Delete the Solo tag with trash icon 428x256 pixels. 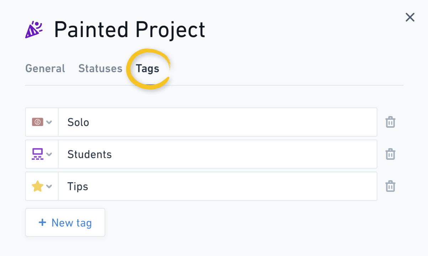[x=390, y=122]
